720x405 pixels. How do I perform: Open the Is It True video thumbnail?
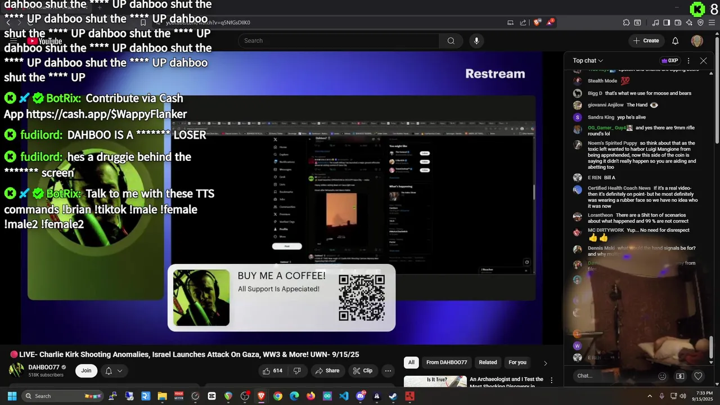[x=435, y=381]
